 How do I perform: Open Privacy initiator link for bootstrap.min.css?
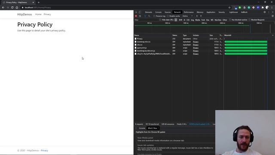click(x=196, y=42)
